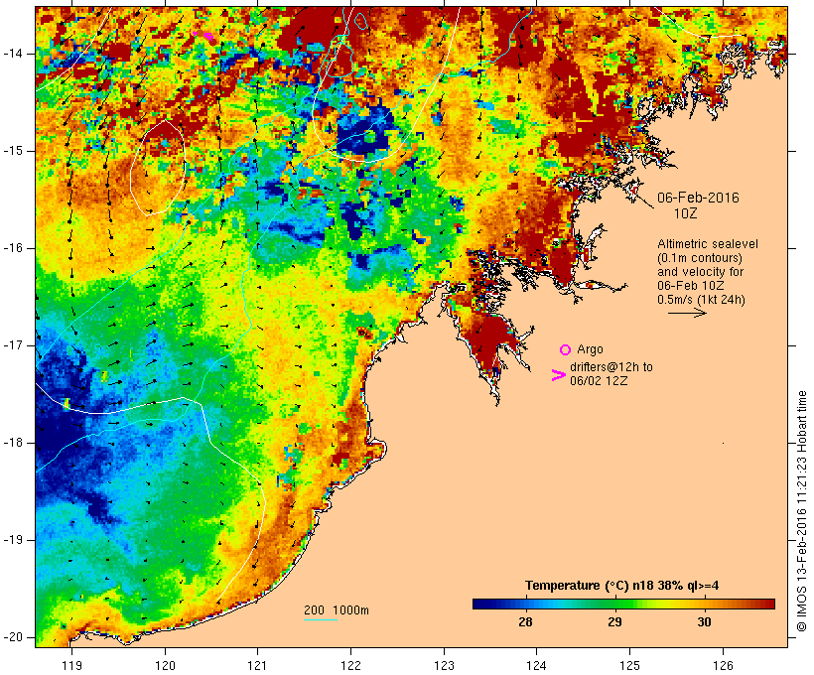Image resolution: width=814 pixels, height=675 pixels.
Task: Click the cyan 200m isobath legend line
Action: point(321,619)
